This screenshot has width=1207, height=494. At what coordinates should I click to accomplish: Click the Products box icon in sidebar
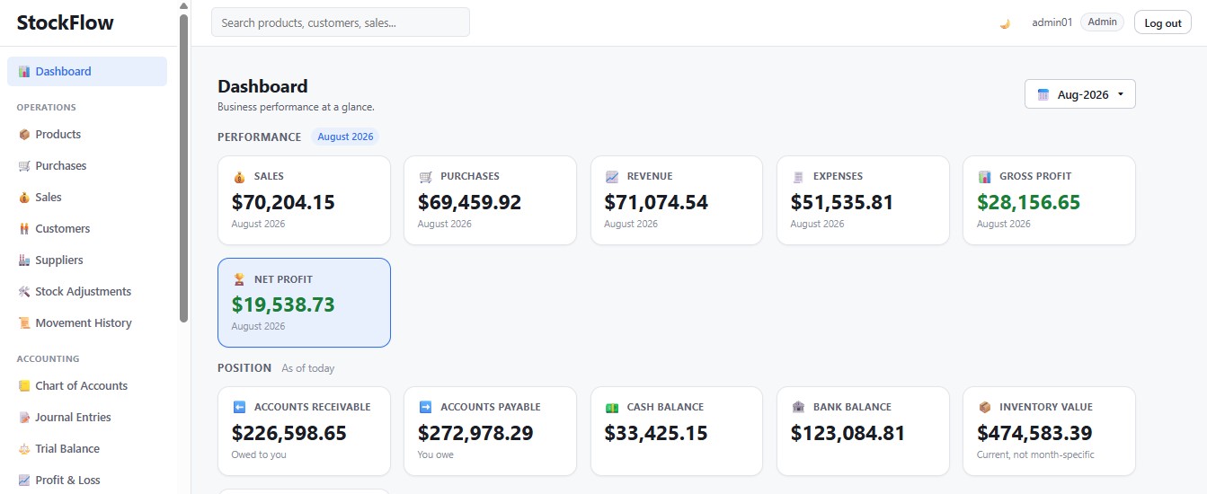24,135
